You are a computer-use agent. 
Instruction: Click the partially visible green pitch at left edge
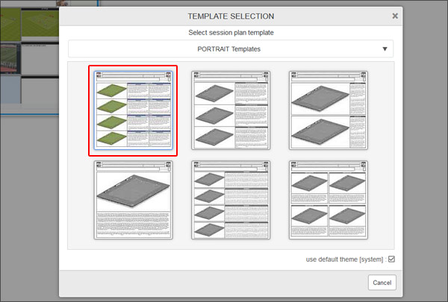point(9,21)
